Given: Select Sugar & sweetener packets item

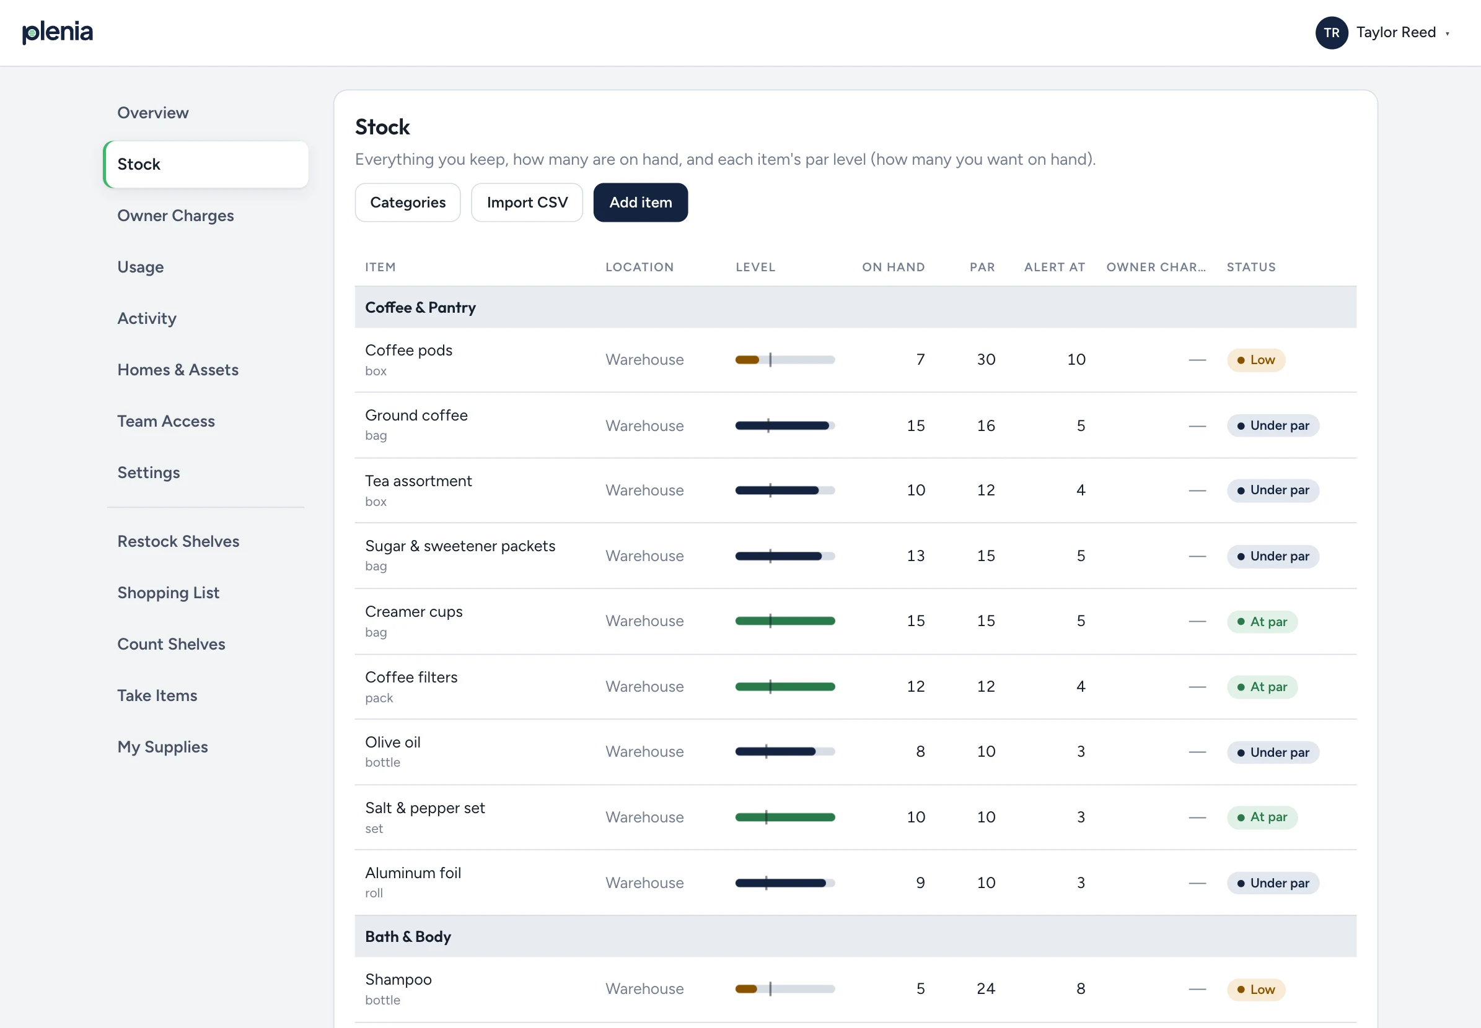Looking at the screenshot, I should coord(460,546).
